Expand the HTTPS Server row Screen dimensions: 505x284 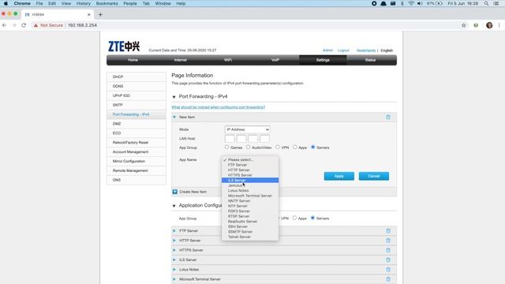pyautogui.click(x=174, y=250)
